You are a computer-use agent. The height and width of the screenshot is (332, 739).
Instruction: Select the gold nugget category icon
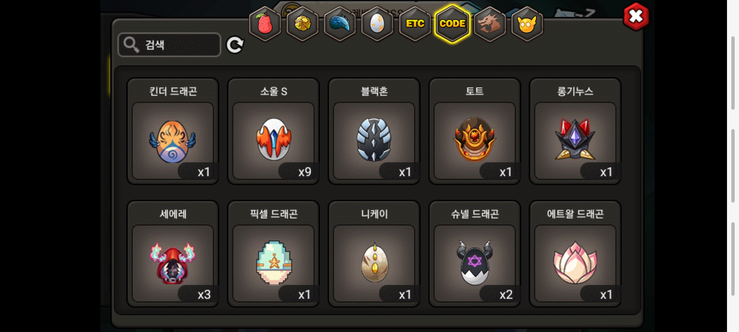tap(302, 24)
